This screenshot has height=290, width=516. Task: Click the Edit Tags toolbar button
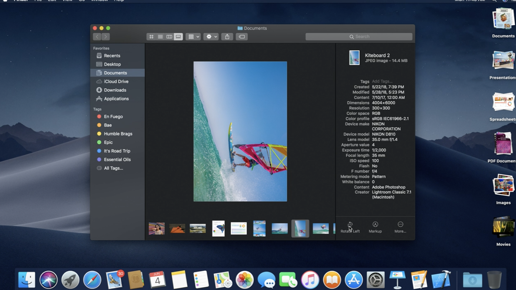(x=242, y=37)
